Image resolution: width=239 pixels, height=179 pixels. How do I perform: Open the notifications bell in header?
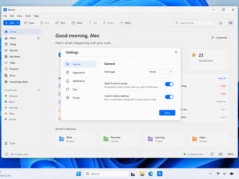(x=220, y=23)
